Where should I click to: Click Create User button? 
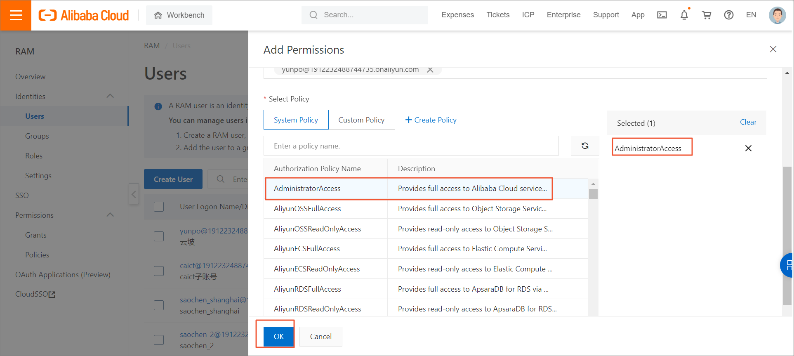173,179
